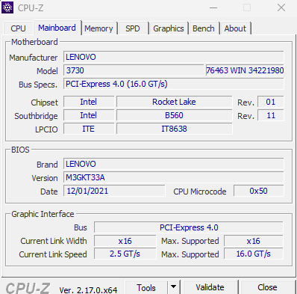This screenshot has height=294, width=297.
Task: Expand the Tools dropdown arrow
Action: [x=174, y=287]
